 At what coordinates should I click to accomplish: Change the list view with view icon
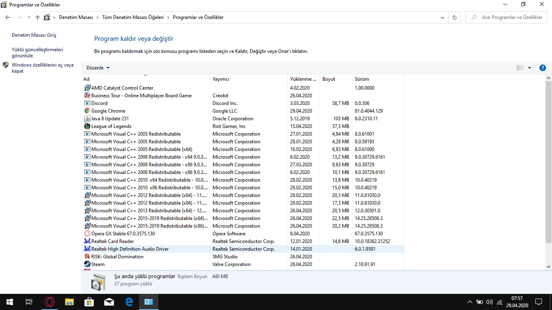pyautogui.click(x=520, y=68)
